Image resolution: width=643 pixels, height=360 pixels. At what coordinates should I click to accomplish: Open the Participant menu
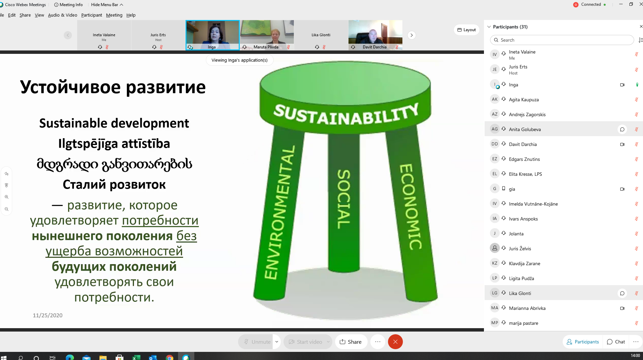[x=92, y=15]
